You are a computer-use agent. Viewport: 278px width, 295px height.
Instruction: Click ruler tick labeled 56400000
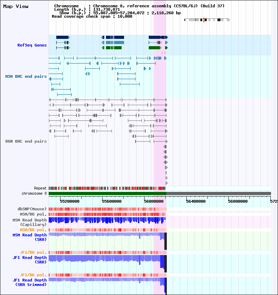196,201
